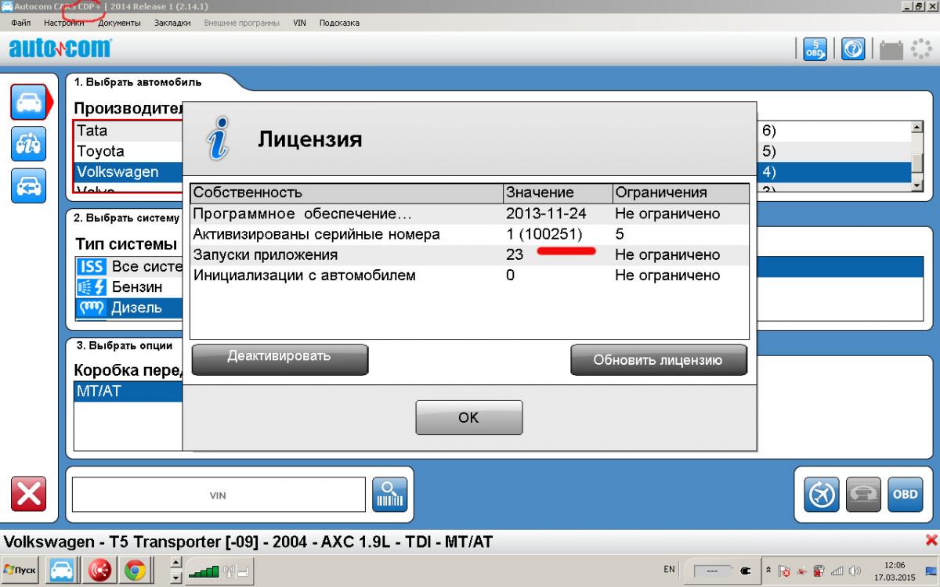Open the help question mark icon
The width and height of the screenshot is (940, 587).
pos(853,49)
